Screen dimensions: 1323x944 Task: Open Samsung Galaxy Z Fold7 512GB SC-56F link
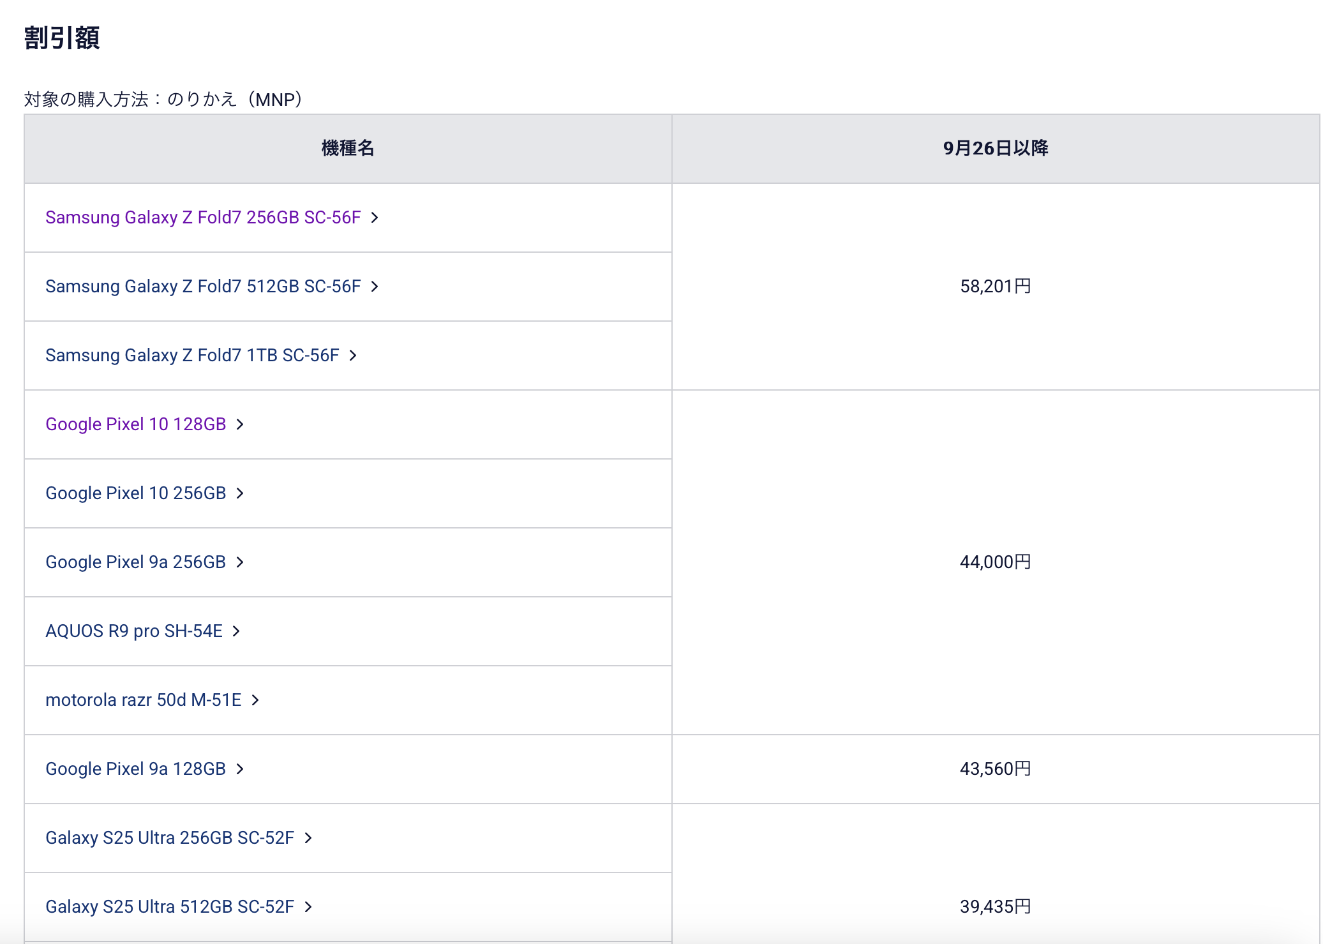tap(203, 287)
